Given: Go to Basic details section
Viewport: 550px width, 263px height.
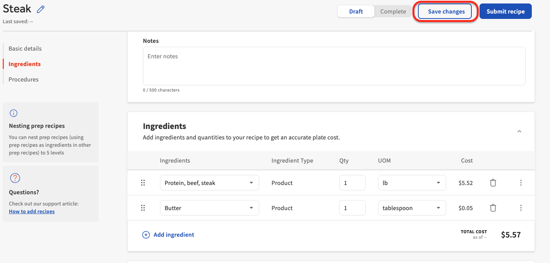Looking at the screenshot, I should tap(25, 49).
